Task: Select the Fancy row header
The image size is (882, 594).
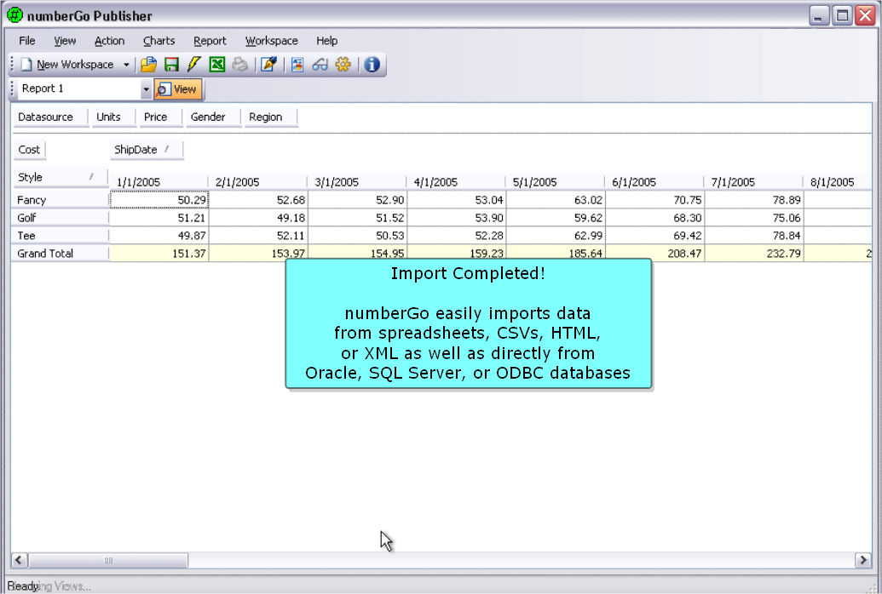Action: click(61, 200)
